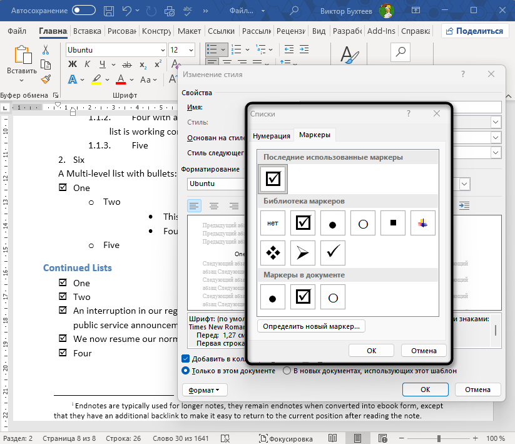515x444 pixels.
Task: Increase paragraph indent in ribbon
Action: pos(304,49)
